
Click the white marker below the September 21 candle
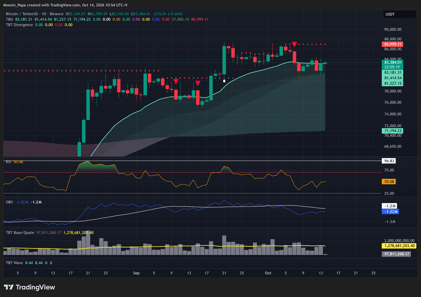click(224, 80)
